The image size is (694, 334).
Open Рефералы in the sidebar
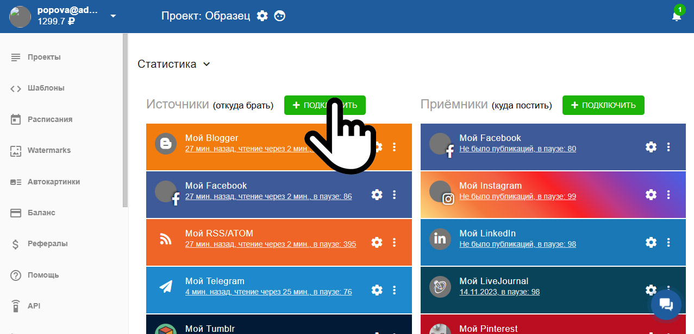click(x=47, y=243)
